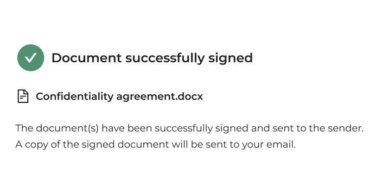Click the sentence beginning "The document(s) have been"
382x195 pixels.
pos(189,128)
